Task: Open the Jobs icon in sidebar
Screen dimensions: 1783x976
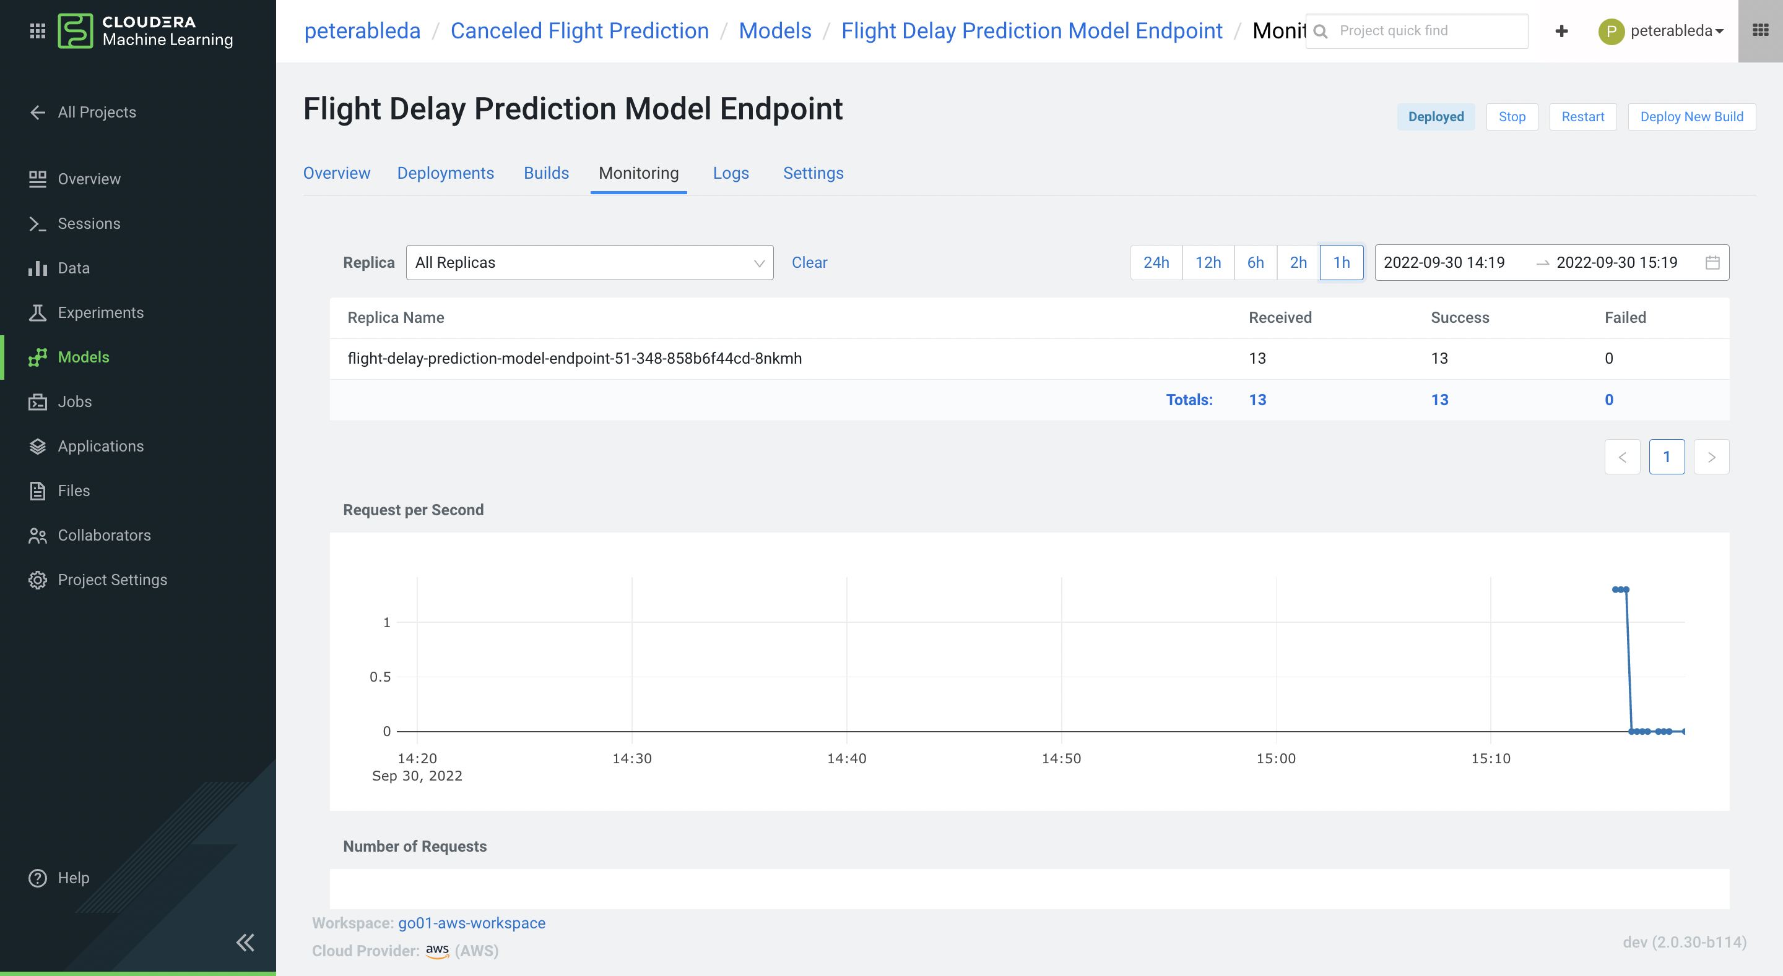Action: click(37, 402)
